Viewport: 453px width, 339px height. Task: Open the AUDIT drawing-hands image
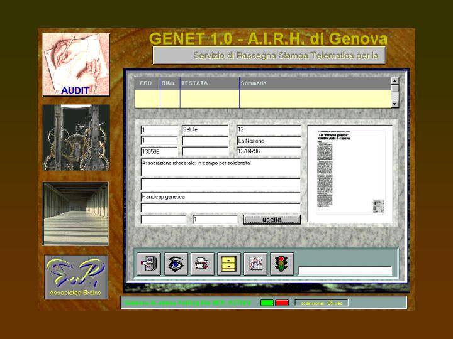coord(76,65)
